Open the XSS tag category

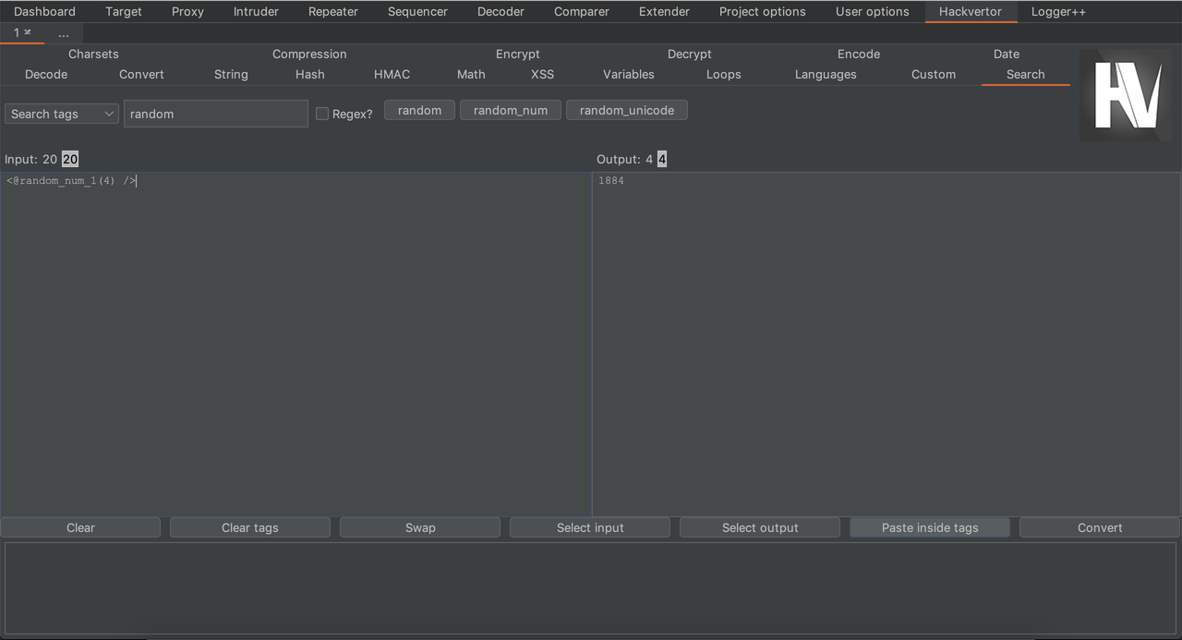pos(542,75)
